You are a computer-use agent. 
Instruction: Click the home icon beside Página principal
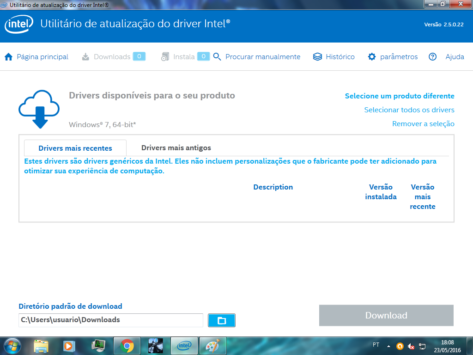(x=8, y=57)
